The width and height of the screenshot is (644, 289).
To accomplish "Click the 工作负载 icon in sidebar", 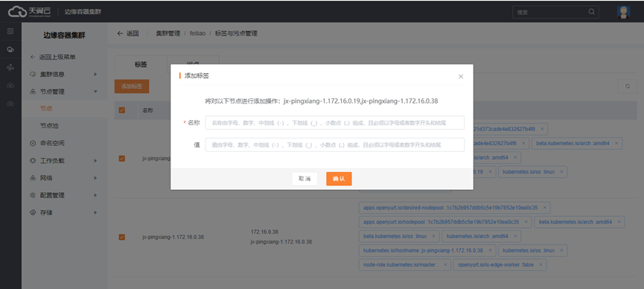I will tap(33, 161).
